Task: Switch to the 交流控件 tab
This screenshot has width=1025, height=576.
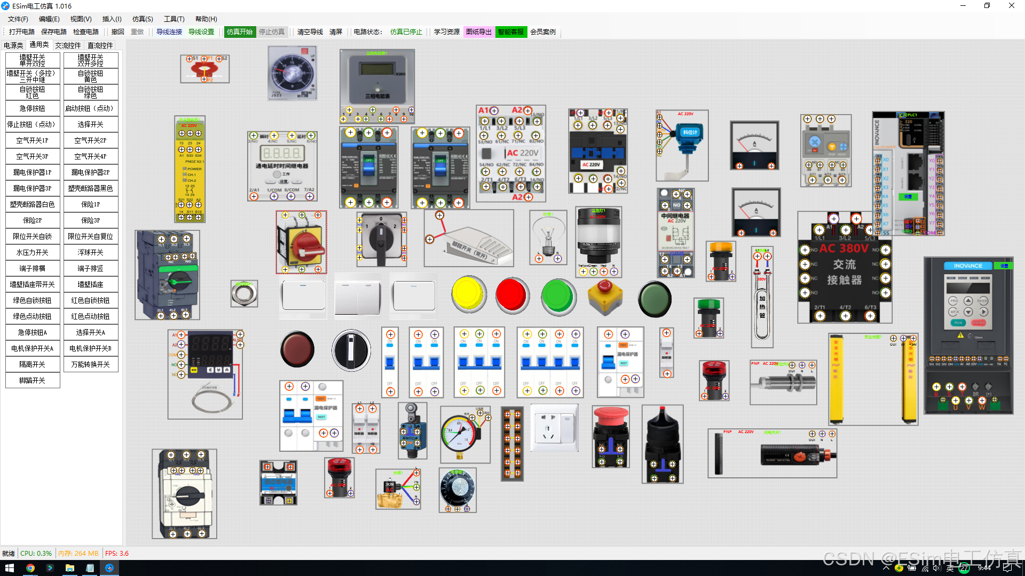Action: [68, 45]
